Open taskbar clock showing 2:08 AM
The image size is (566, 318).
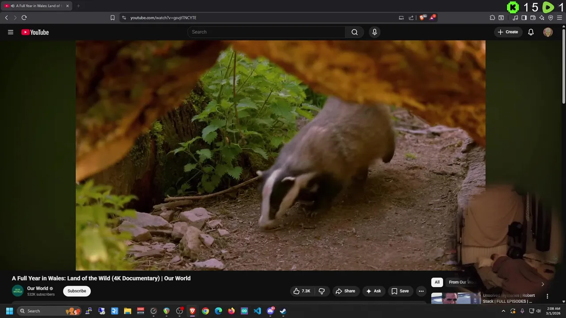pyautogui.click(x=553, y=311)
